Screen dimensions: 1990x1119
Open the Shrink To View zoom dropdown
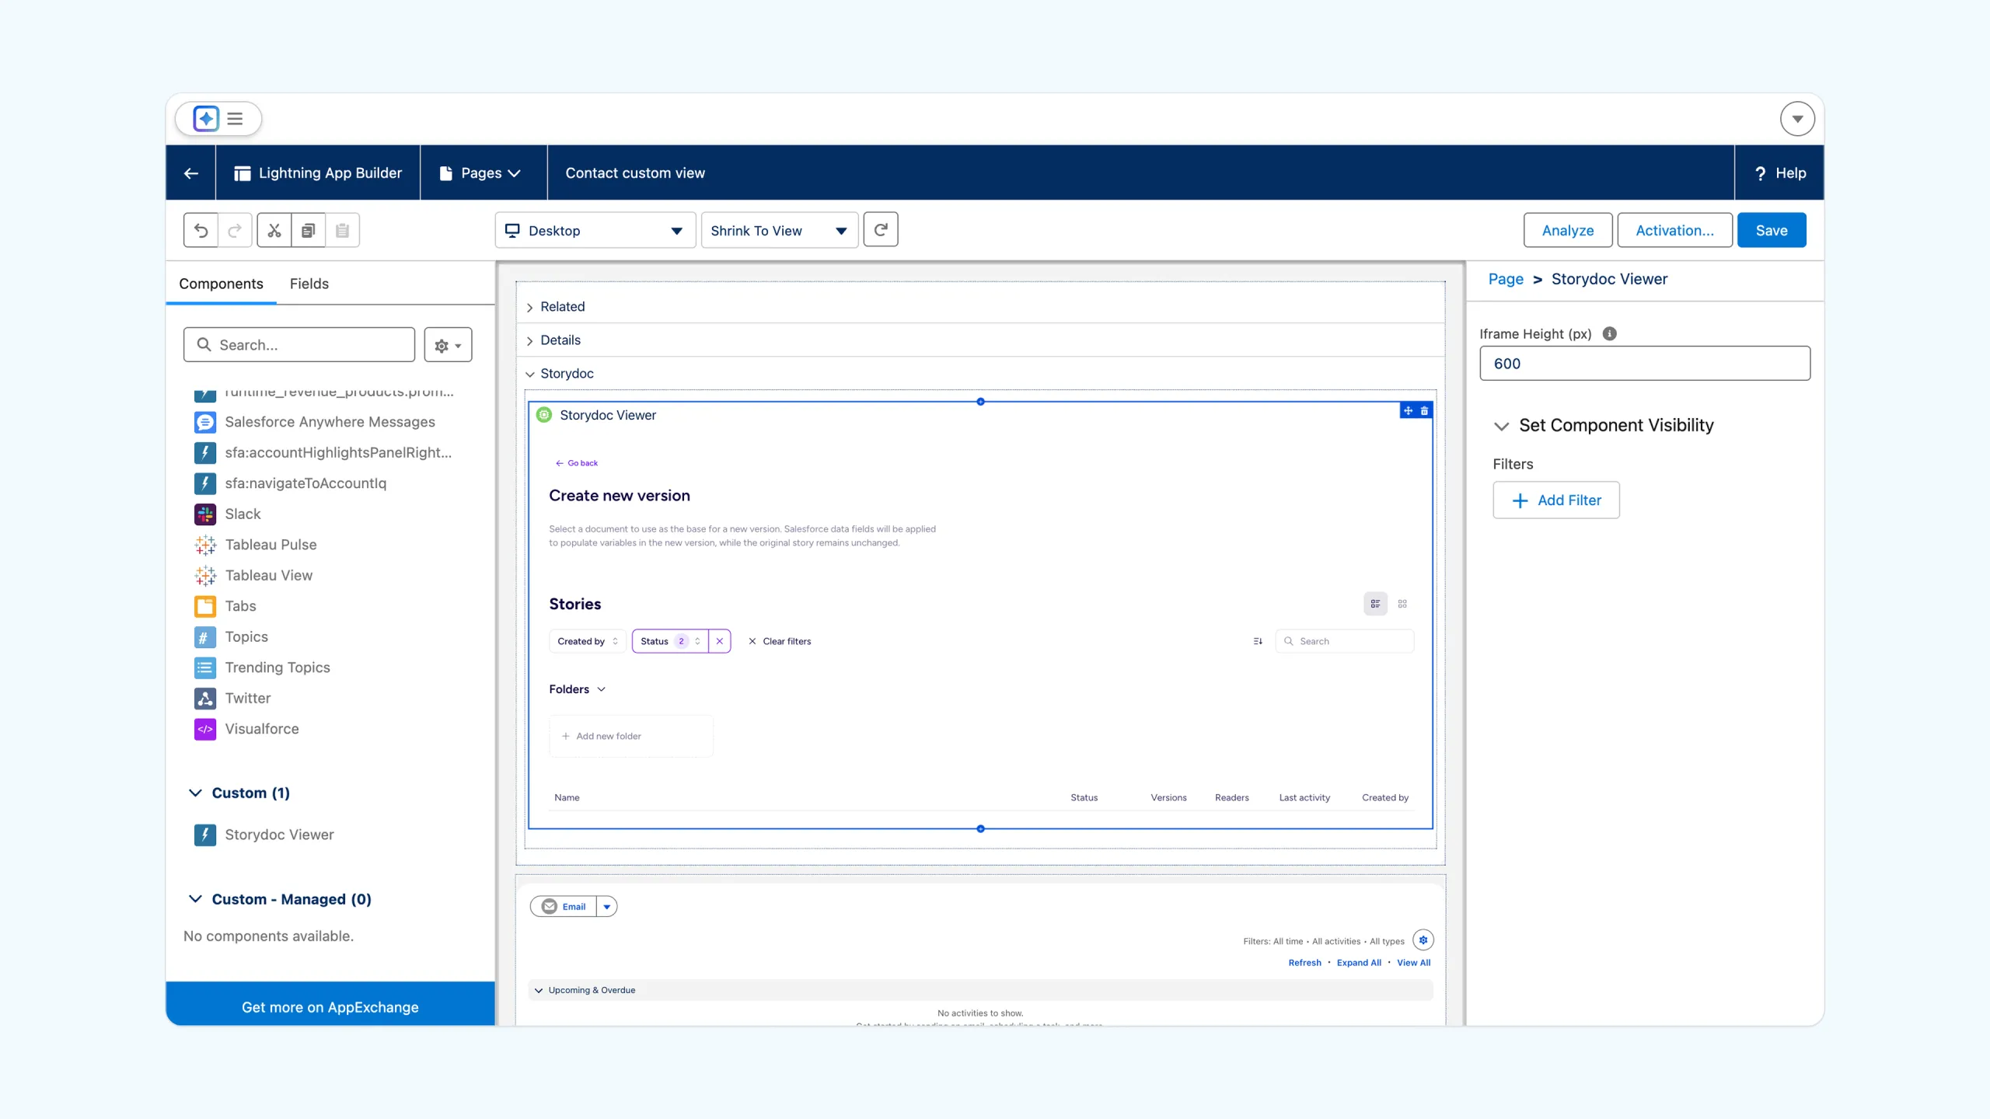point(780,231)
